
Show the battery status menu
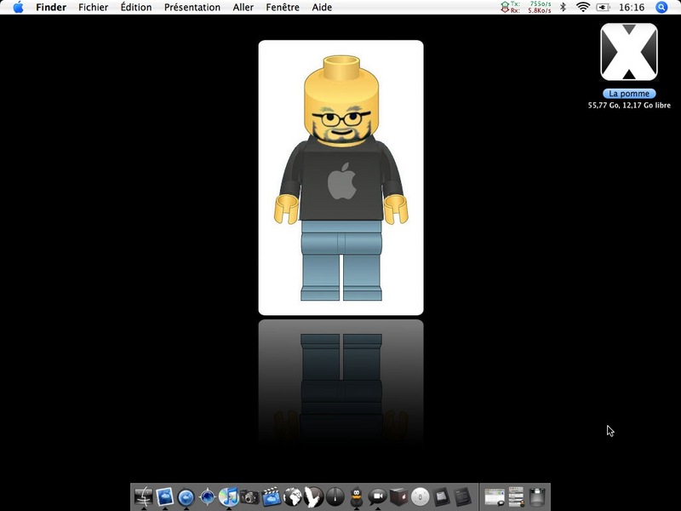(x=604, y=7)
